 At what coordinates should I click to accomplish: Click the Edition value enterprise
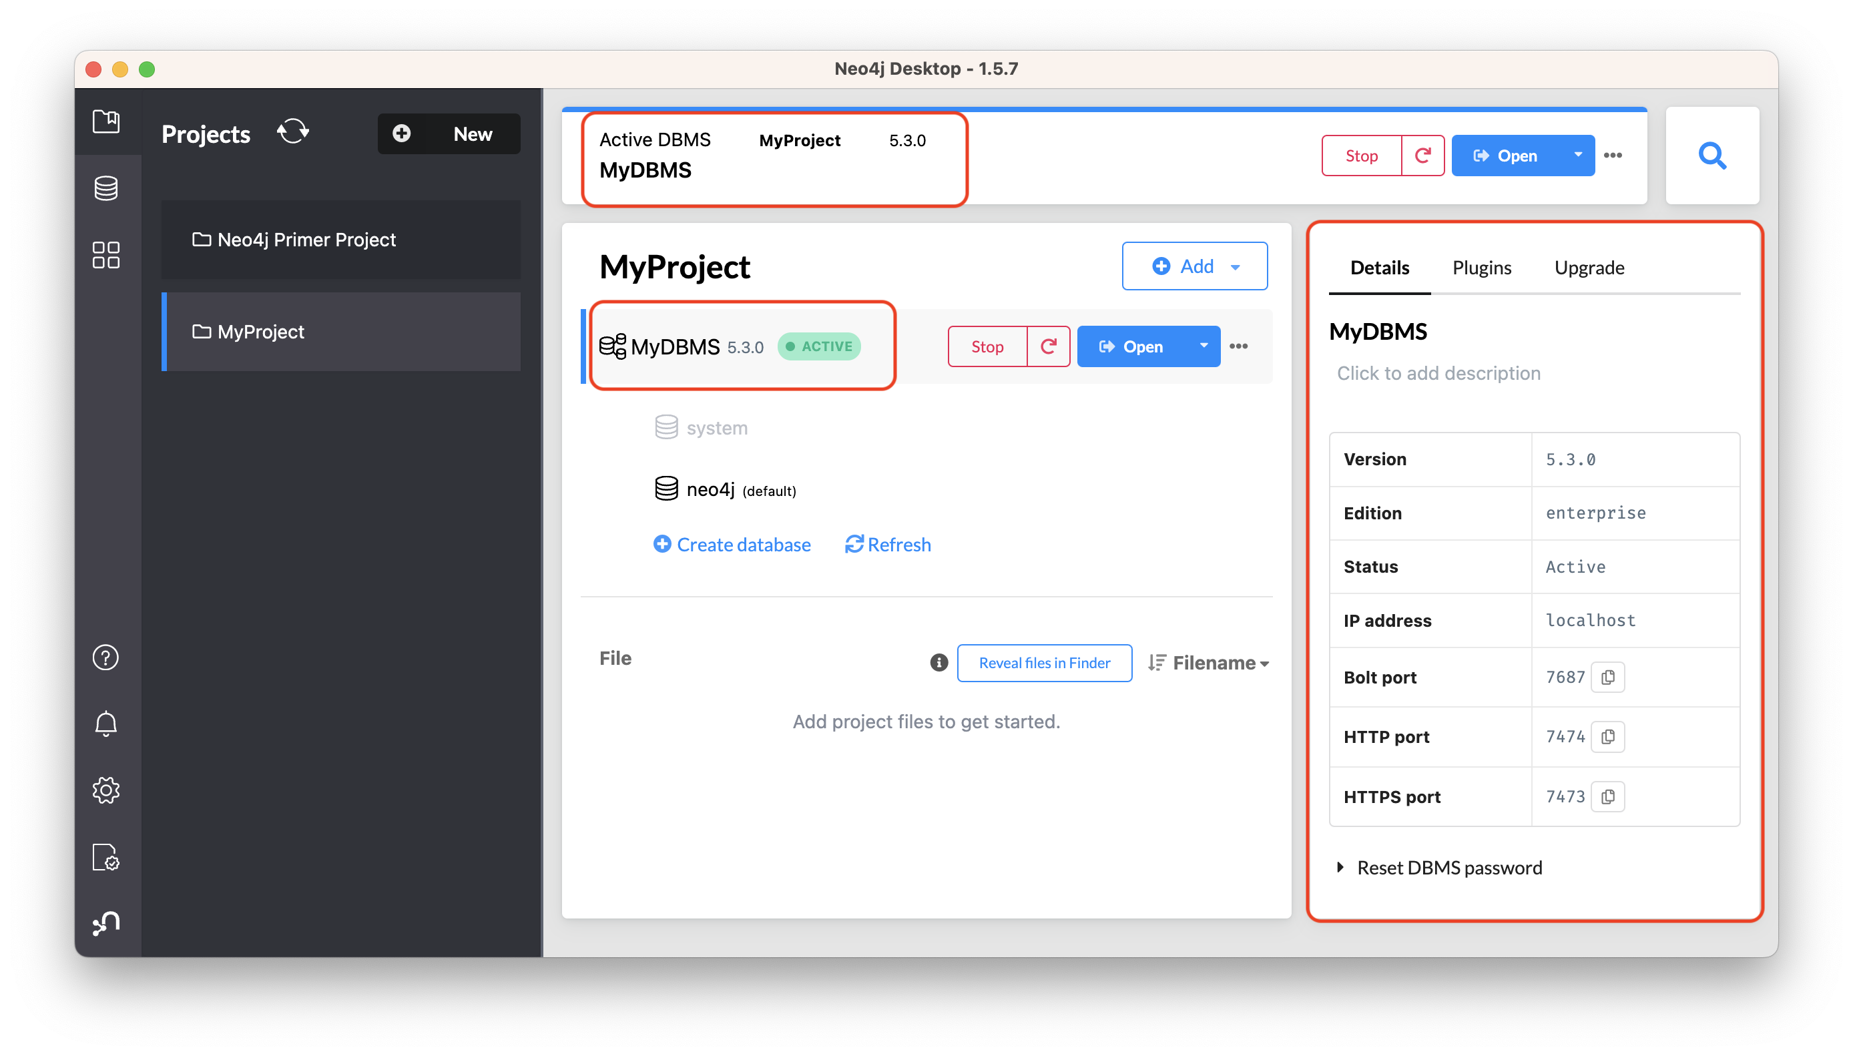coord(1595,513)
